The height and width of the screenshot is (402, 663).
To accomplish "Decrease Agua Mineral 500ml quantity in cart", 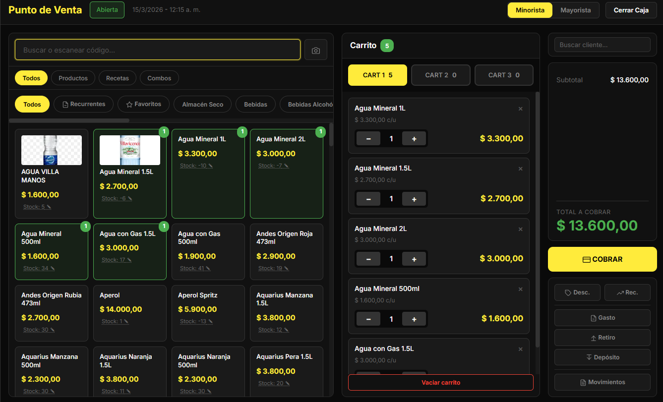I will (x=368, y=319).
